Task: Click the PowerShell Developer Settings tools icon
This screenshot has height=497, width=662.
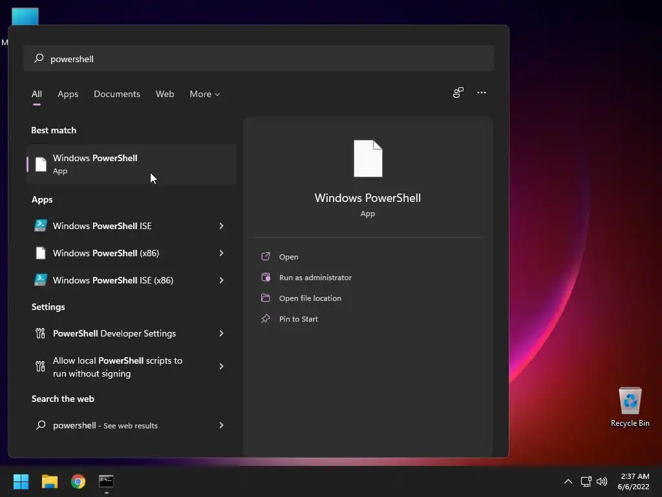Action: click(x=40, y=333)
